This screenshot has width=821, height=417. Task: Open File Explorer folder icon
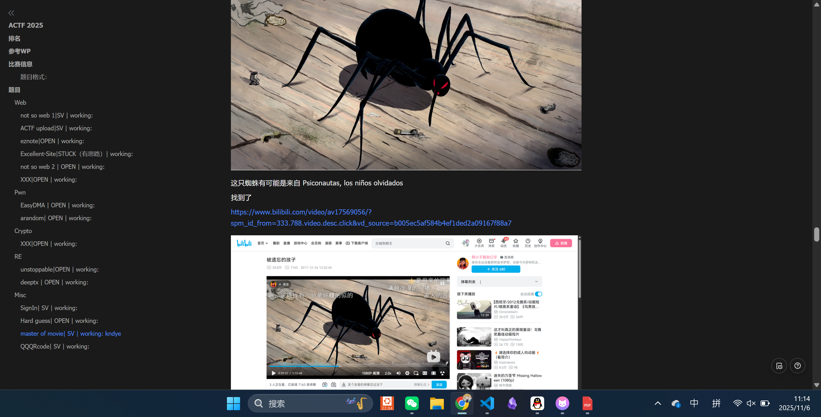(437, 403)
